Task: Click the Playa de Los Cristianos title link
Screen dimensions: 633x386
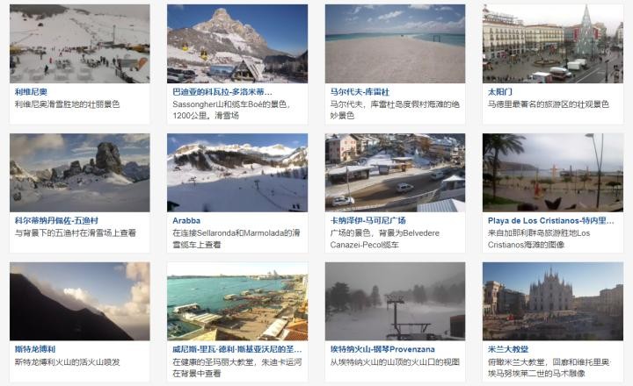Action: click(x=550, y=220)
